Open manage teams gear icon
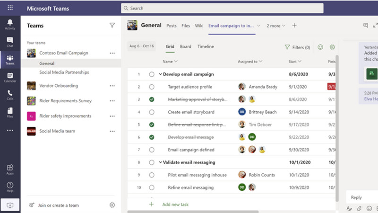378x213 pixels. click(x=112, y=205)
